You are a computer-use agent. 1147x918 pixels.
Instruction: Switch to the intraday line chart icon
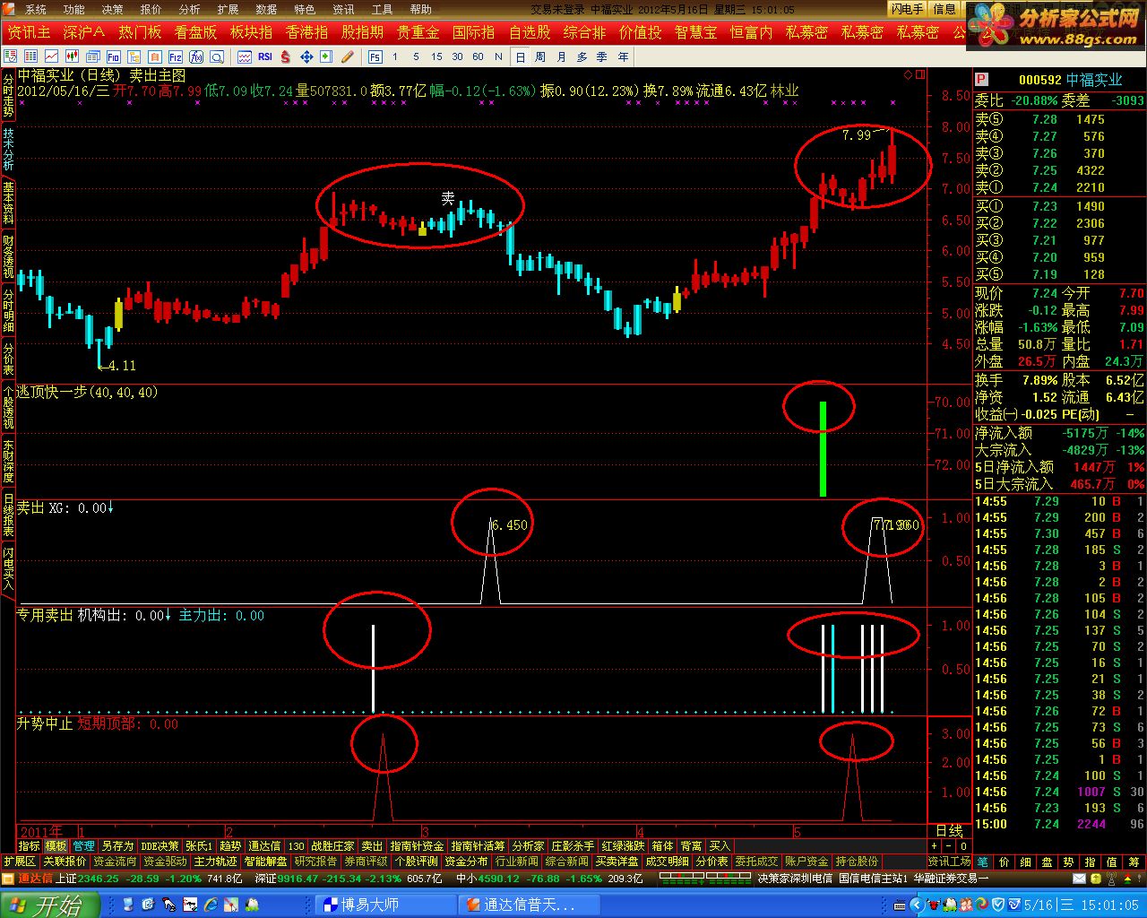coord(51,56)
